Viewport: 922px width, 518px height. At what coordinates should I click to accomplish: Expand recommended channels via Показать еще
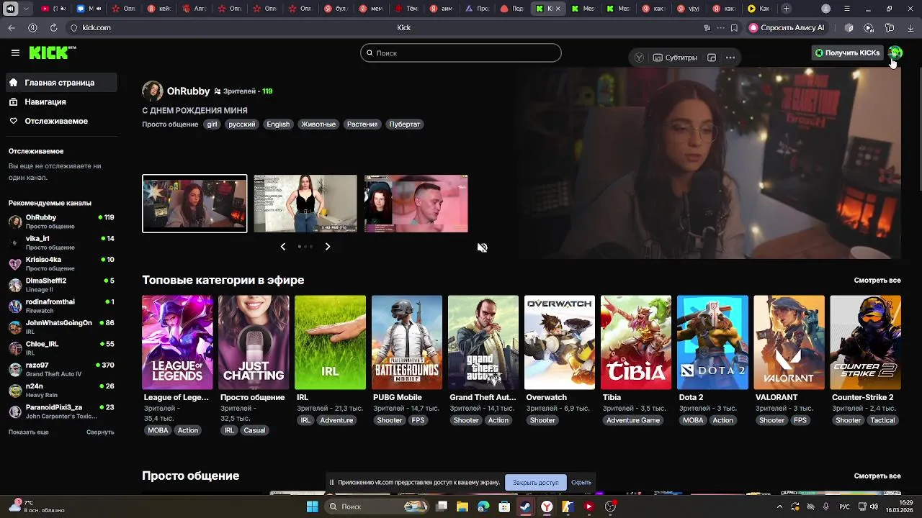29,432
